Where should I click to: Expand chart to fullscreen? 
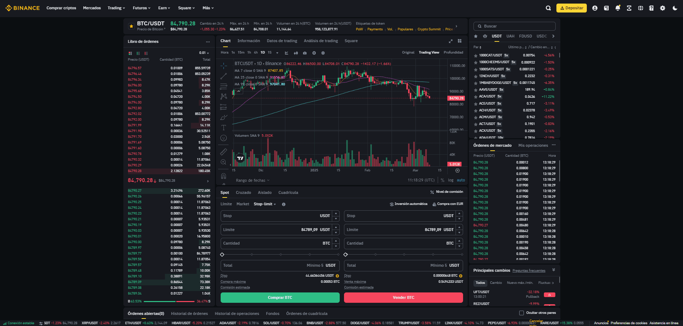pyautogui.click(x=451, y=41)
